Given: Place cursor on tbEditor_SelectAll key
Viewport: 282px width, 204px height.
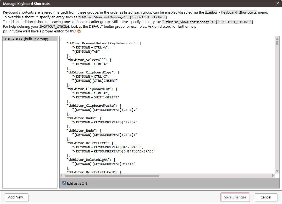Looking at the screenshot, I should [87, 60].
